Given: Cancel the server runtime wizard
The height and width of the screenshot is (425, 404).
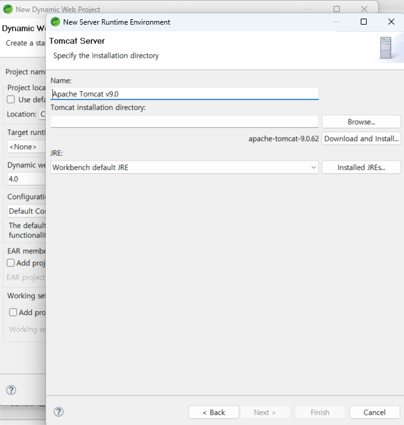Looking at the screenshot, I should pyautogui.click(x=375, y=412).
